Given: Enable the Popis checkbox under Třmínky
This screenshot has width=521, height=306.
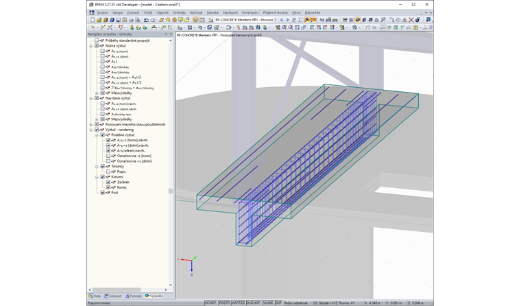Looking at the screenshot, I should (x=108, y=172).
